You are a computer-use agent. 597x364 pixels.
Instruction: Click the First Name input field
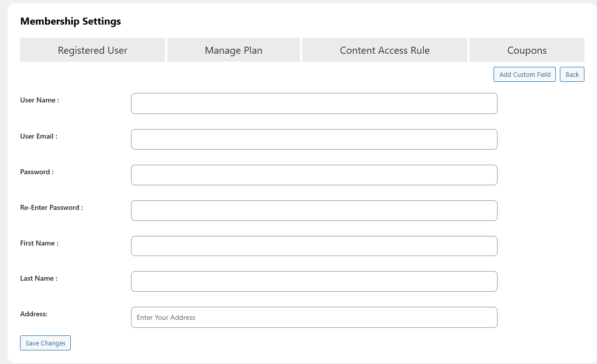pos(314,246)
